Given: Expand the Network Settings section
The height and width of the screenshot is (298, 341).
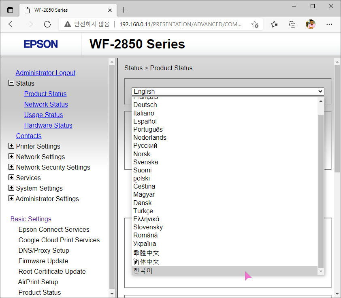Looking at the screenshot, I should [x=11, y=156].
